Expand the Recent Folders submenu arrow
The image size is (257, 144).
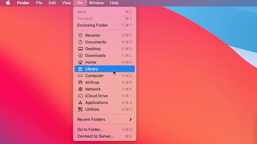(x=130, y=120)
